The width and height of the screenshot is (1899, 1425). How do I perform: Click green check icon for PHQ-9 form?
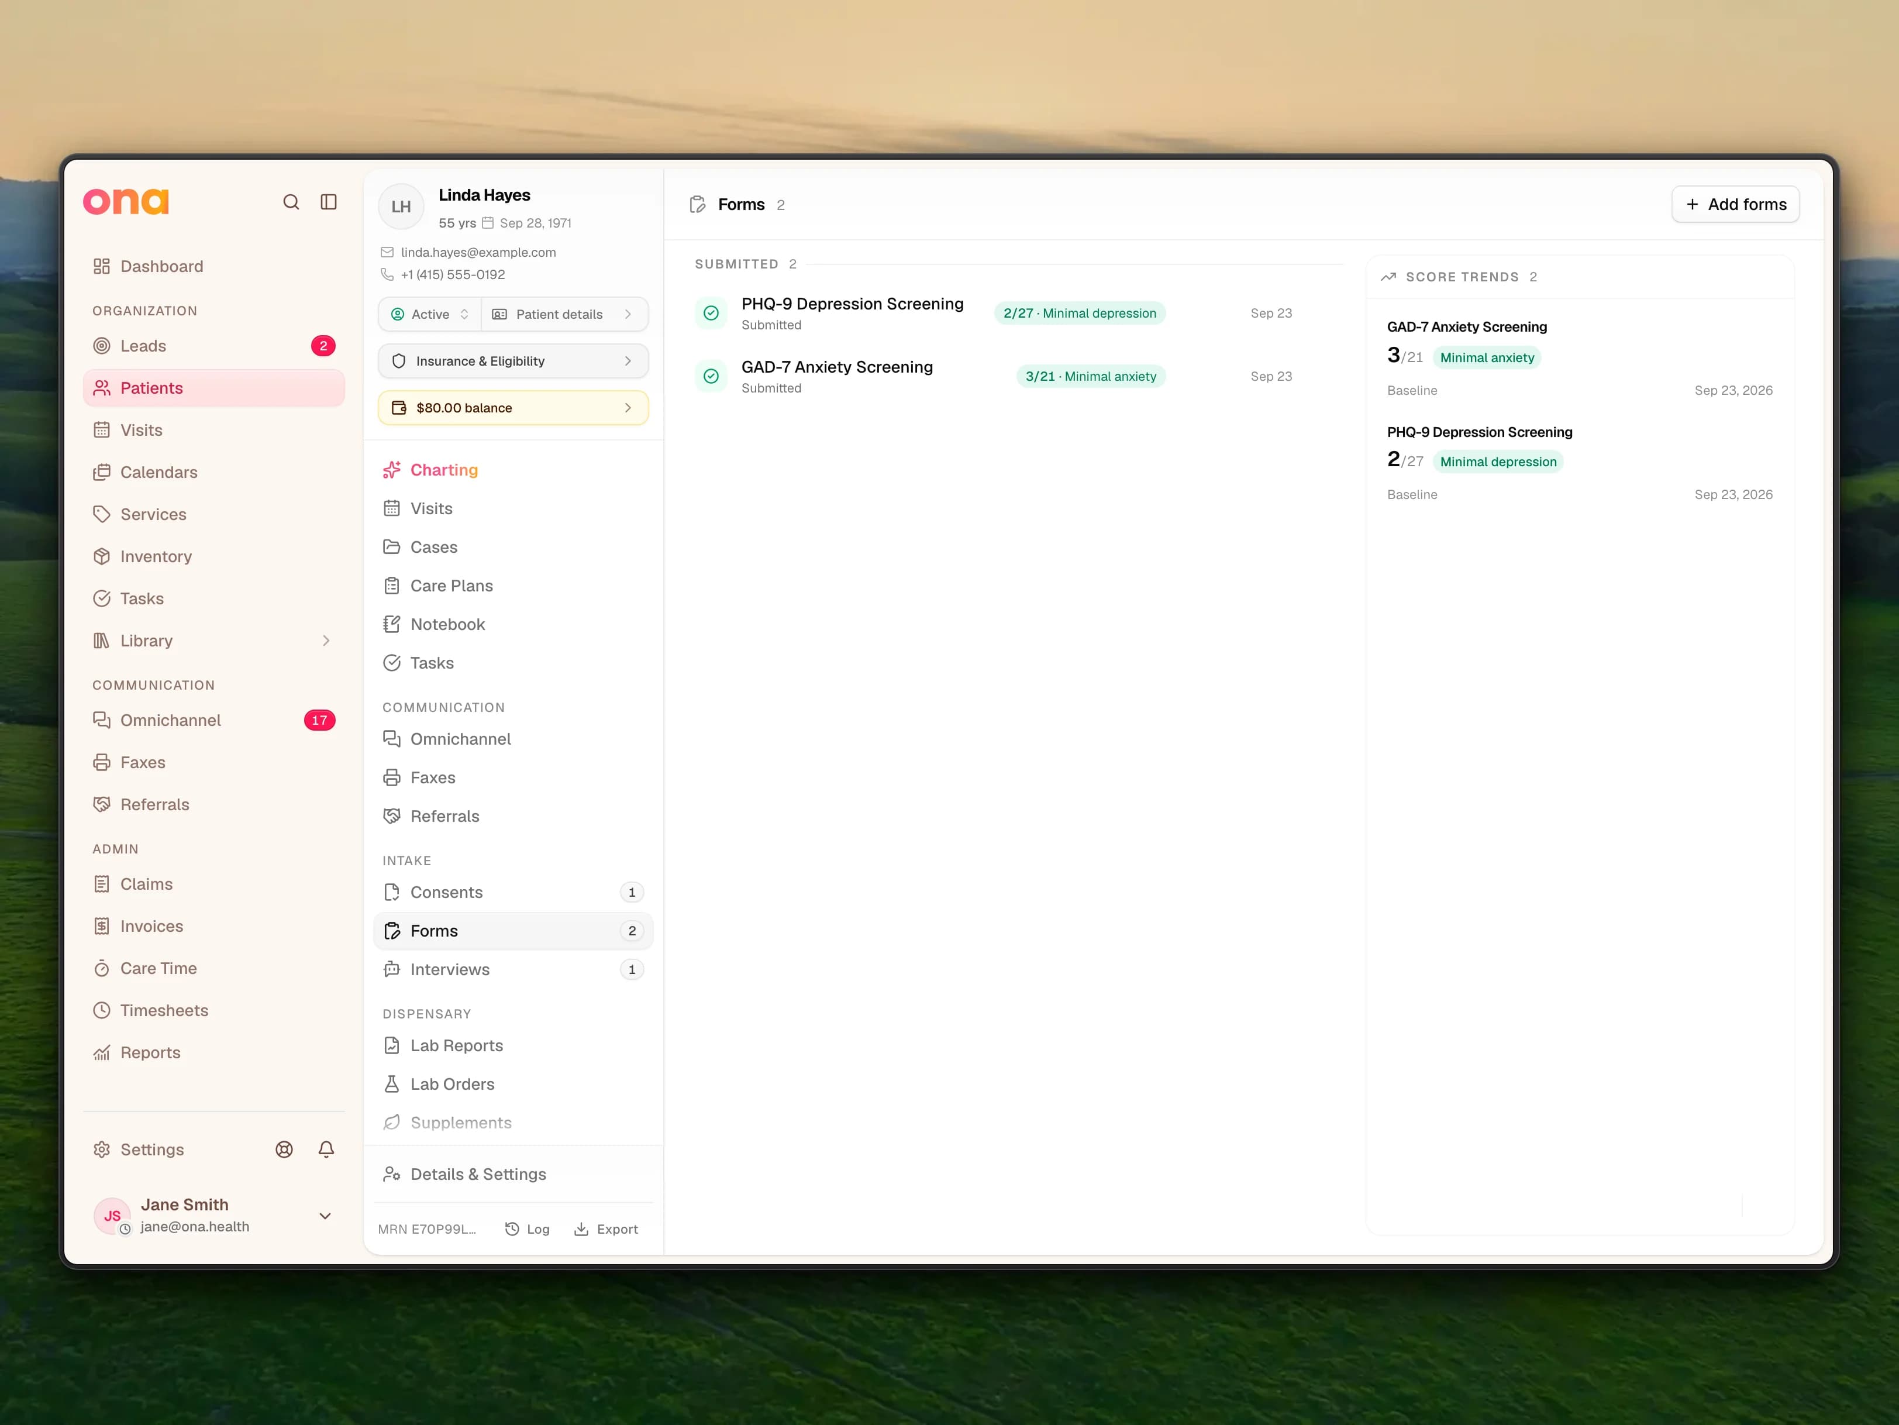click(711, 314)
